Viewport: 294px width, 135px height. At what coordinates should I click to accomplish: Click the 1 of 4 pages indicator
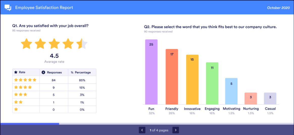159,130
